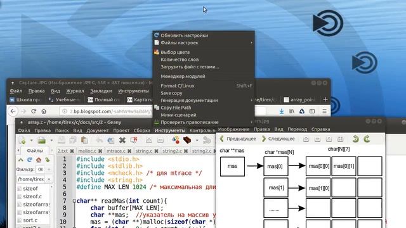Screen dimensions: 406x228
Task: Open Geany's Документ menu
Action: pyautogui.click(x=98, y=130)
